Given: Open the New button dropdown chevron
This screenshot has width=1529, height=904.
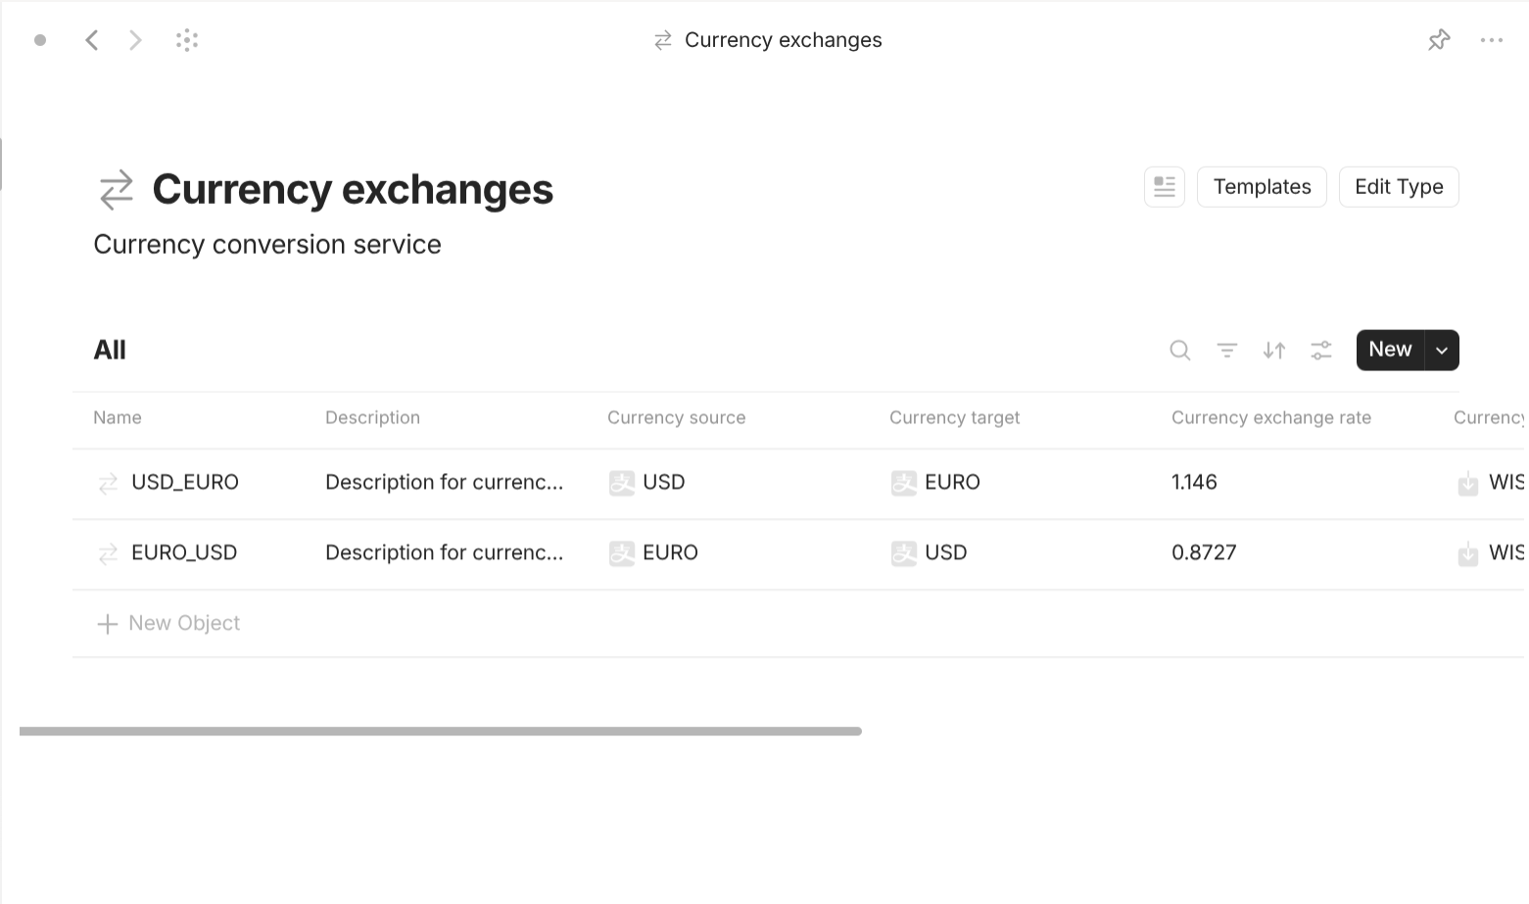Looking at the screenshot, I should click(x=1441, y=350).
